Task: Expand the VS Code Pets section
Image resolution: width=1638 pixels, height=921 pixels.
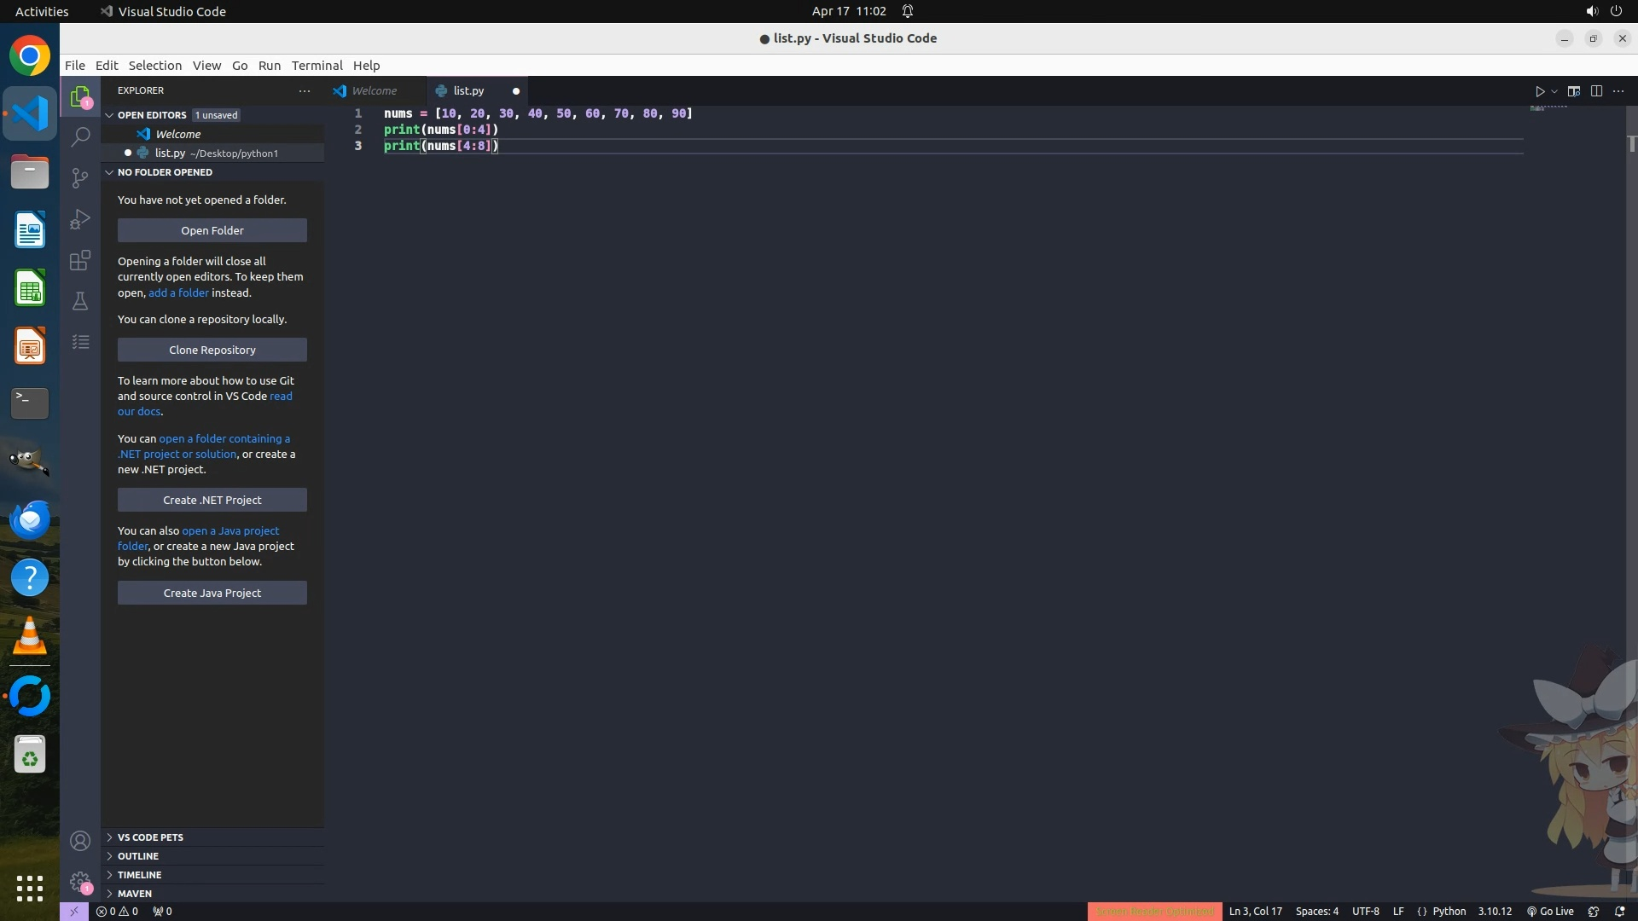Action: pyautogui.click(x=150, y=837)
